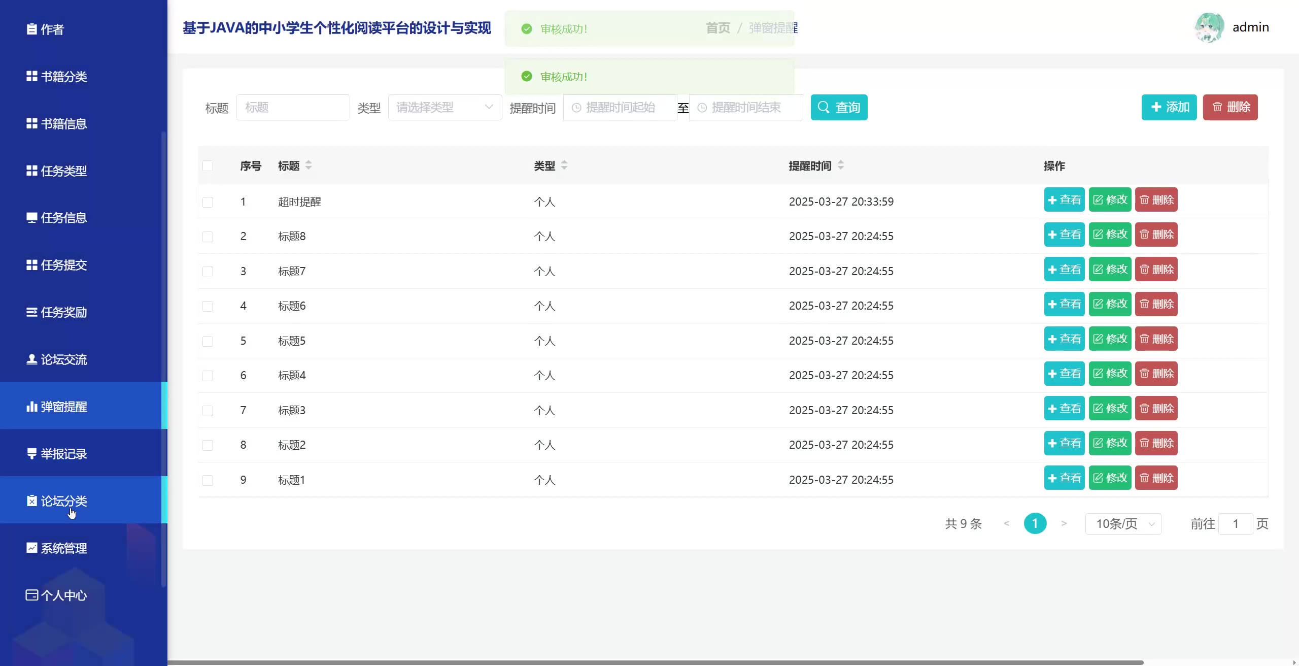
Task: Click sort arrows on 提醒时间 column
Action: (841, 165)
